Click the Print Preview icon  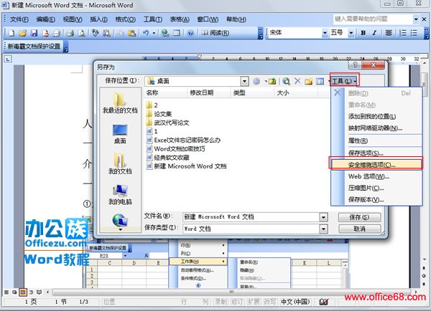[x=82, y=33]
